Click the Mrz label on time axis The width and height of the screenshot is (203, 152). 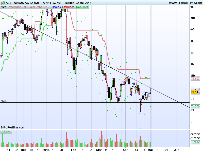tap(99, 150)
